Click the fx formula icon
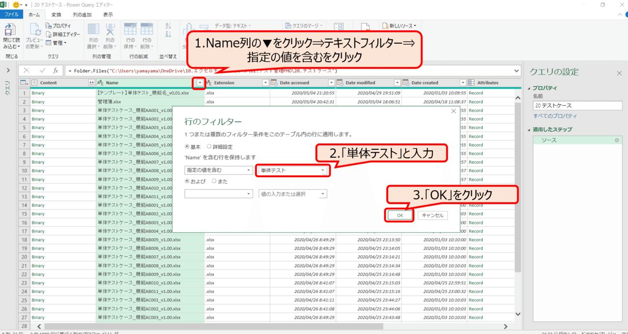Image resolution: width=628 pixels, height=334 pixels. 56,71
